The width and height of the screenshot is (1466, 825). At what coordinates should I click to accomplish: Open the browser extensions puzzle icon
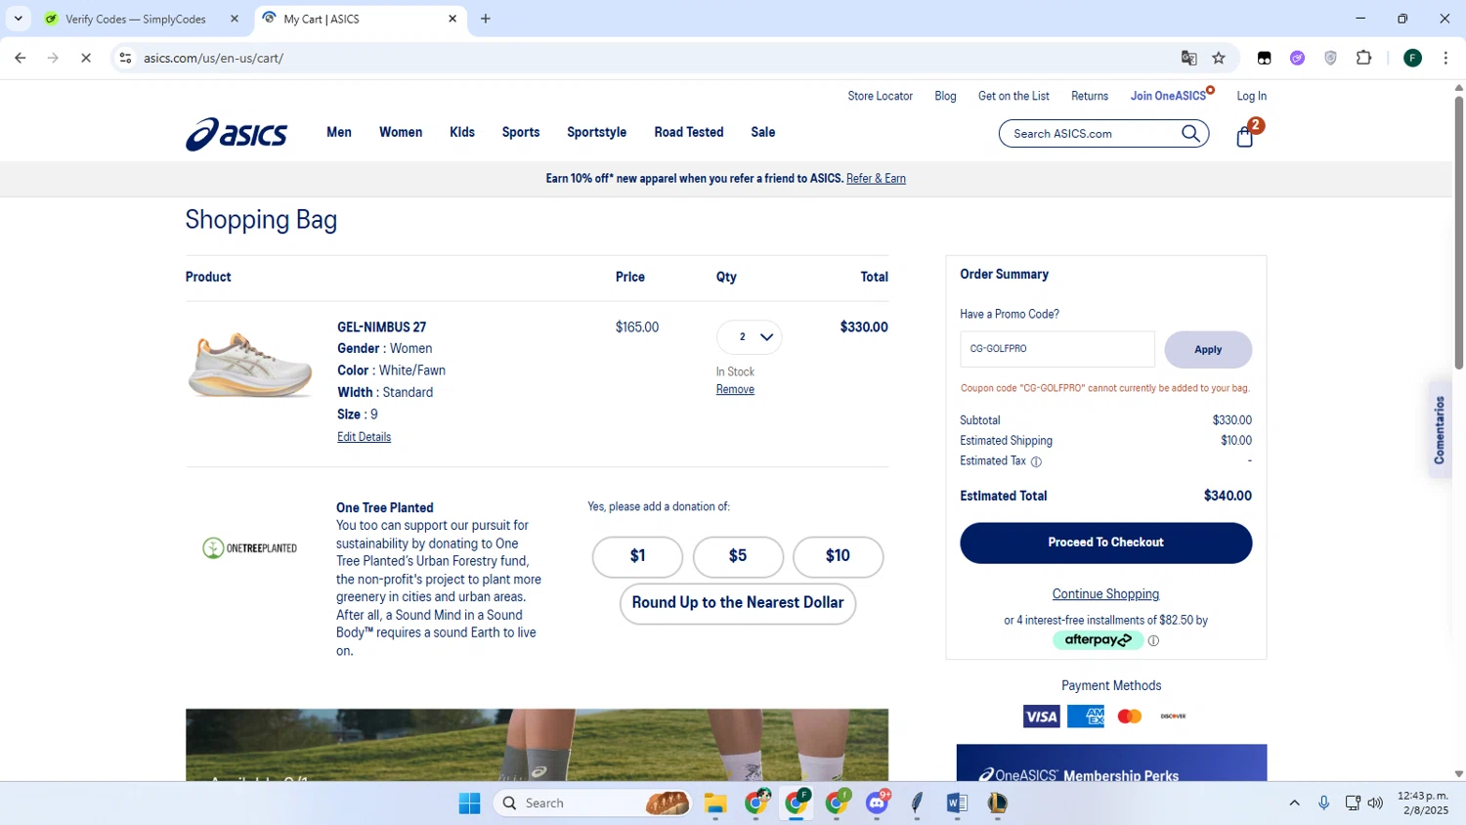1364,58
